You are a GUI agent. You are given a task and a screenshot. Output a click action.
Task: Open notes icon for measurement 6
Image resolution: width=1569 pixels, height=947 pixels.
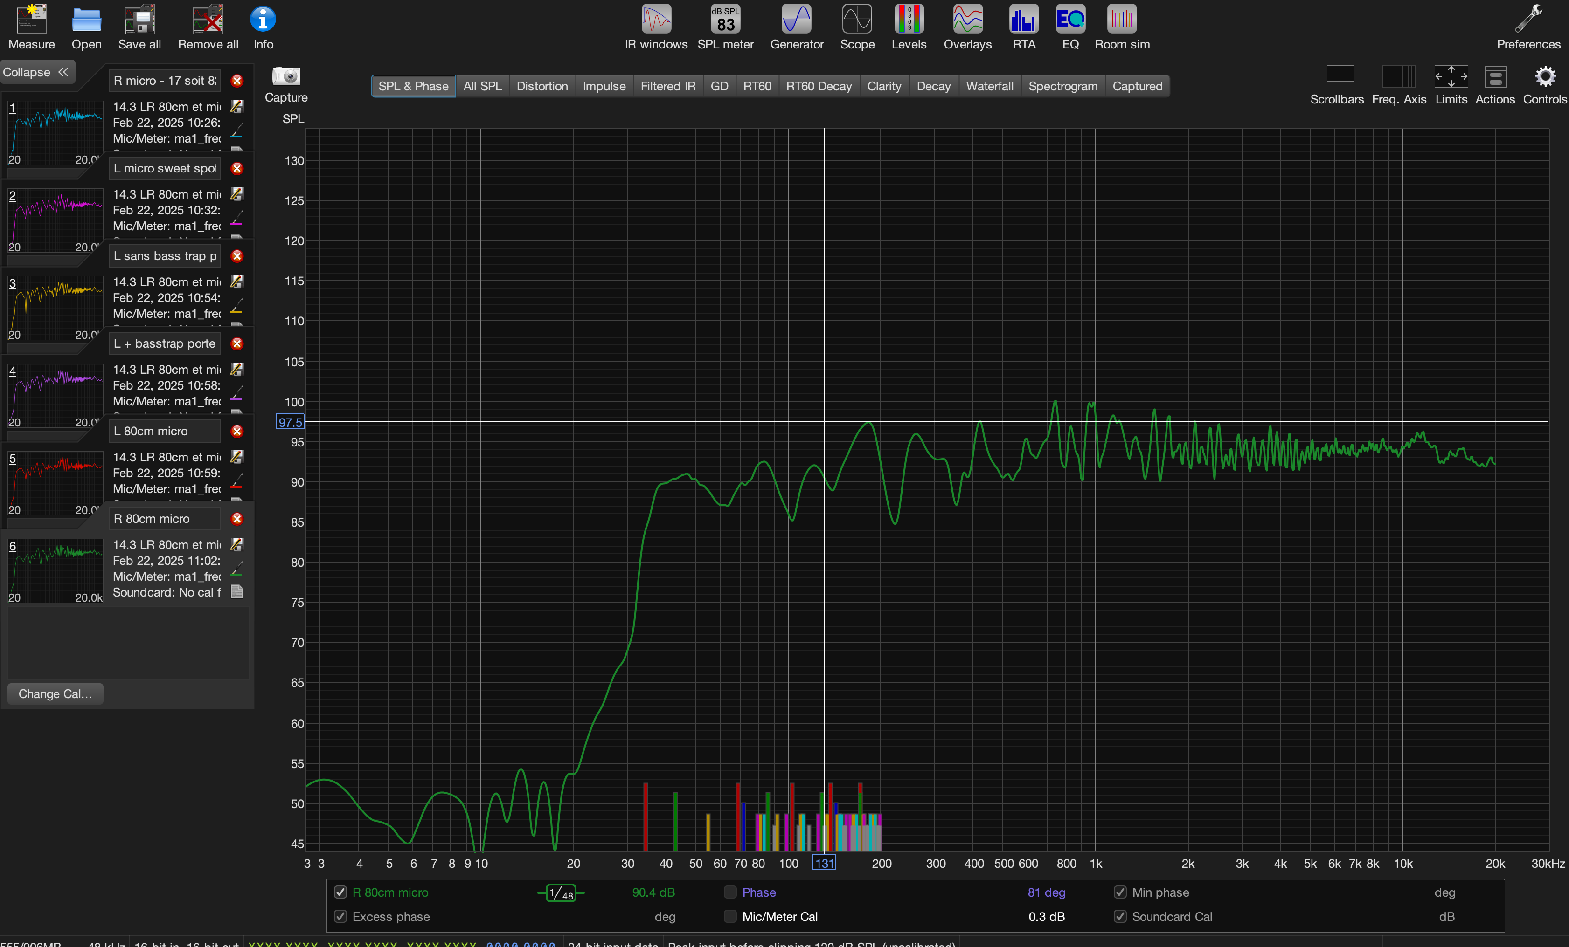pyautogui.click(x=237, y=592)
